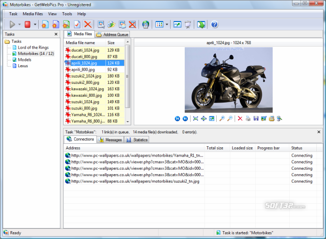Open the stop button dropdown arrow
The image size is (326, 239).
click(x=35, y=25)
